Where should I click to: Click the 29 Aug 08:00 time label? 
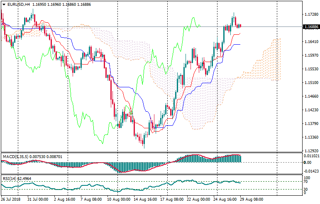click(251, 199)
